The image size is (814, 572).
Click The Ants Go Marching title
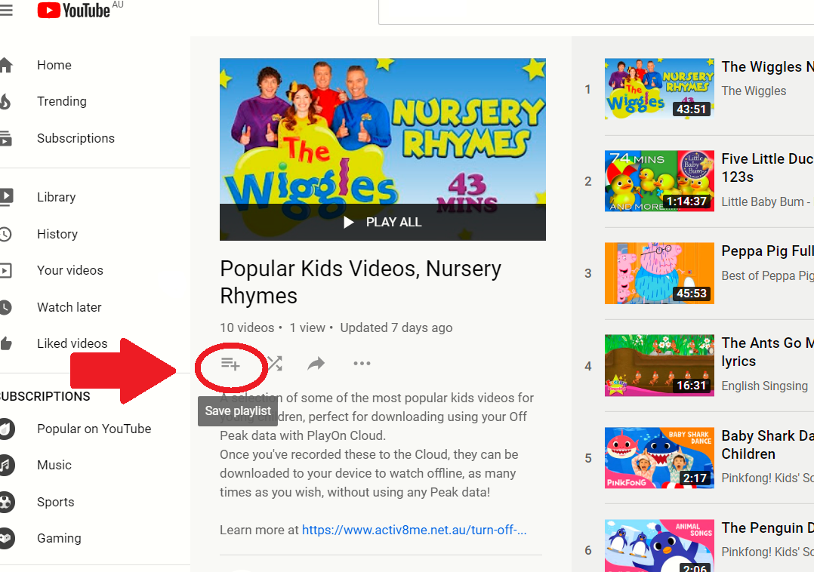(767, 352)
